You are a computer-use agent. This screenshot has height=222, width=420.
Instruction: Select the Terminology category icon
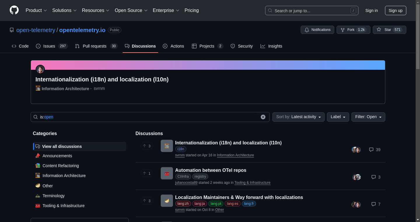[38, 196]
